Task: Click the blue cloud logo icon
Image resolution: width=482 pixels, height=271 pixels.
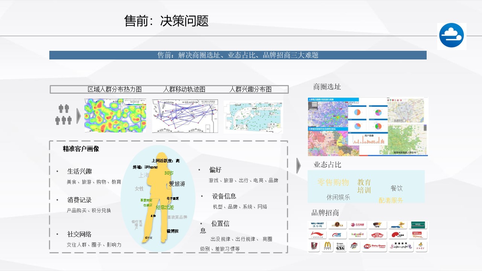Action: [451, 36]
